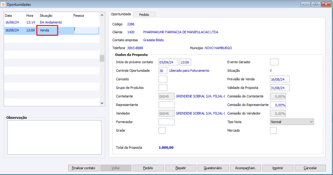333x175 pixels.
Task: Open the Questionário button
Action: click(x=213, y=168)
